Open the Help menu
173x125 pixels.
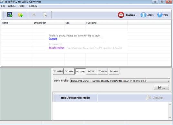(x=21, y=6)
